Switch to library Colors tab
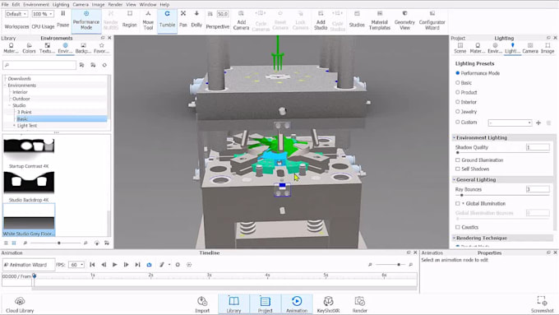 pos(29,49)
